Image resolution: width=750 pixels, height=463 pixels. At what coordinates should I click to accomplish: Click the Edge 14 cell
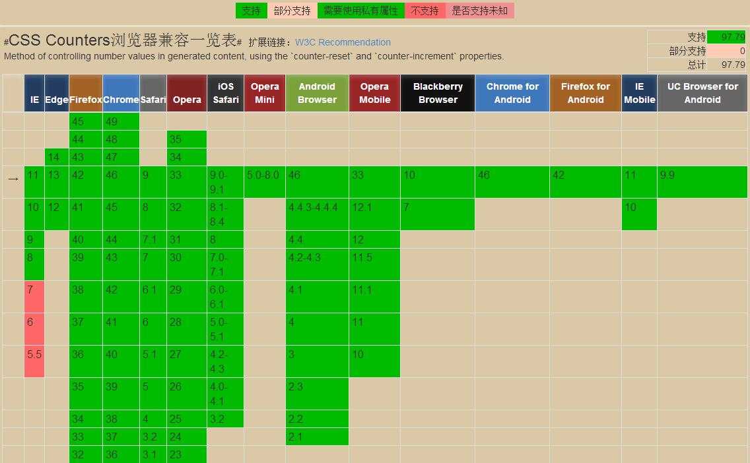(57, 157)
